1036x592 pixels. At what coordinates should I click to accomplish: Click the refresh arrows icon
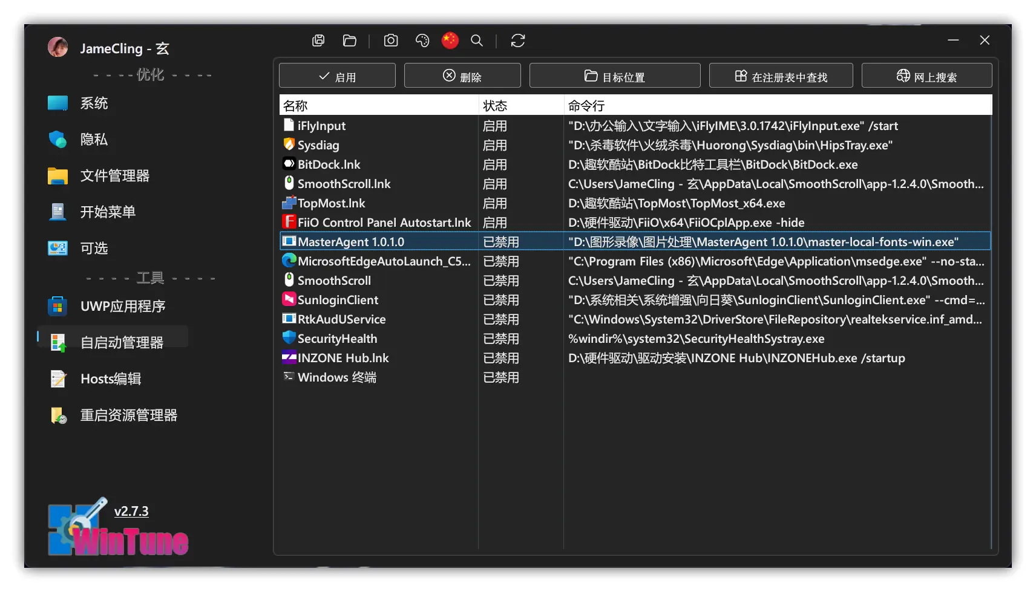pyautogui.click(x=518, y=41)
